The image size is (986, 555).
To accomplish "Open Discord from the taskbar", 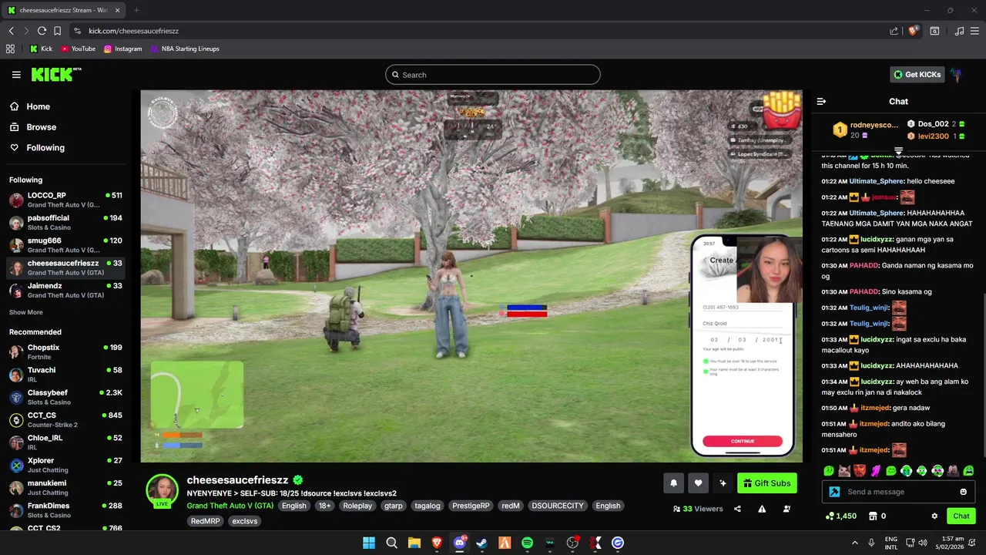I will click(459, 543).
